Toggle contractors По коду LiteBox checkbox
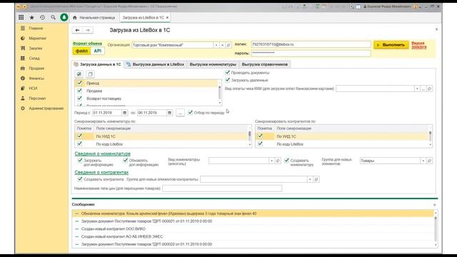Viewport: 457px width, 257px height. tap(260, 144)
